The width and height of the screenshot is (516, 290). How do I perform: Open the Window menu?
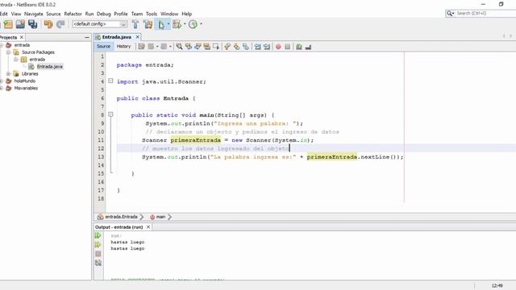pyautogui.click(x=169, y=14)
